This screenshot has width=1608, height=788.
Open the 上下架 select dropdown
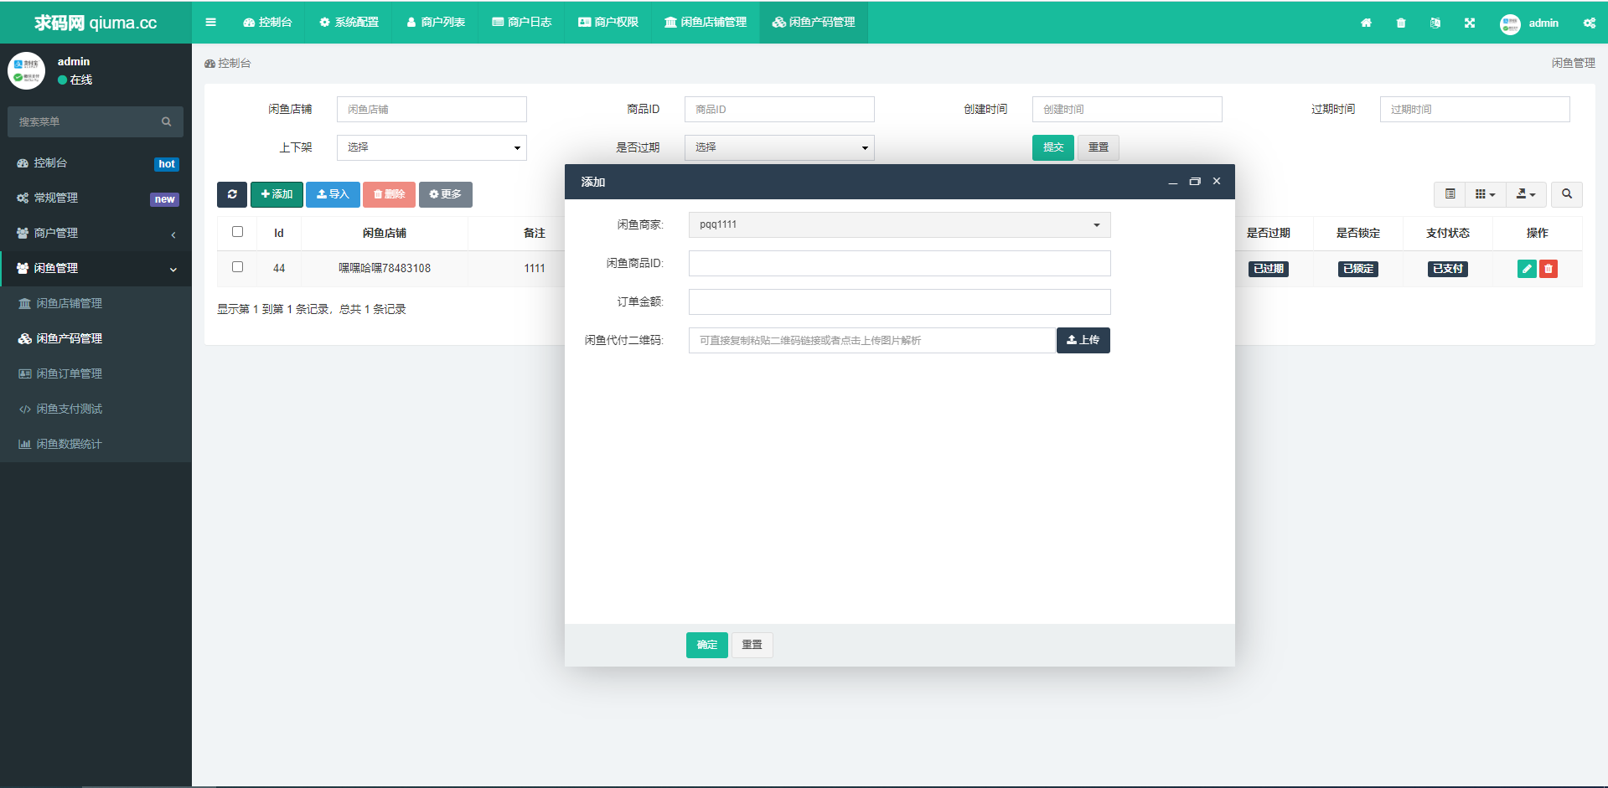[x=432, y=147]
